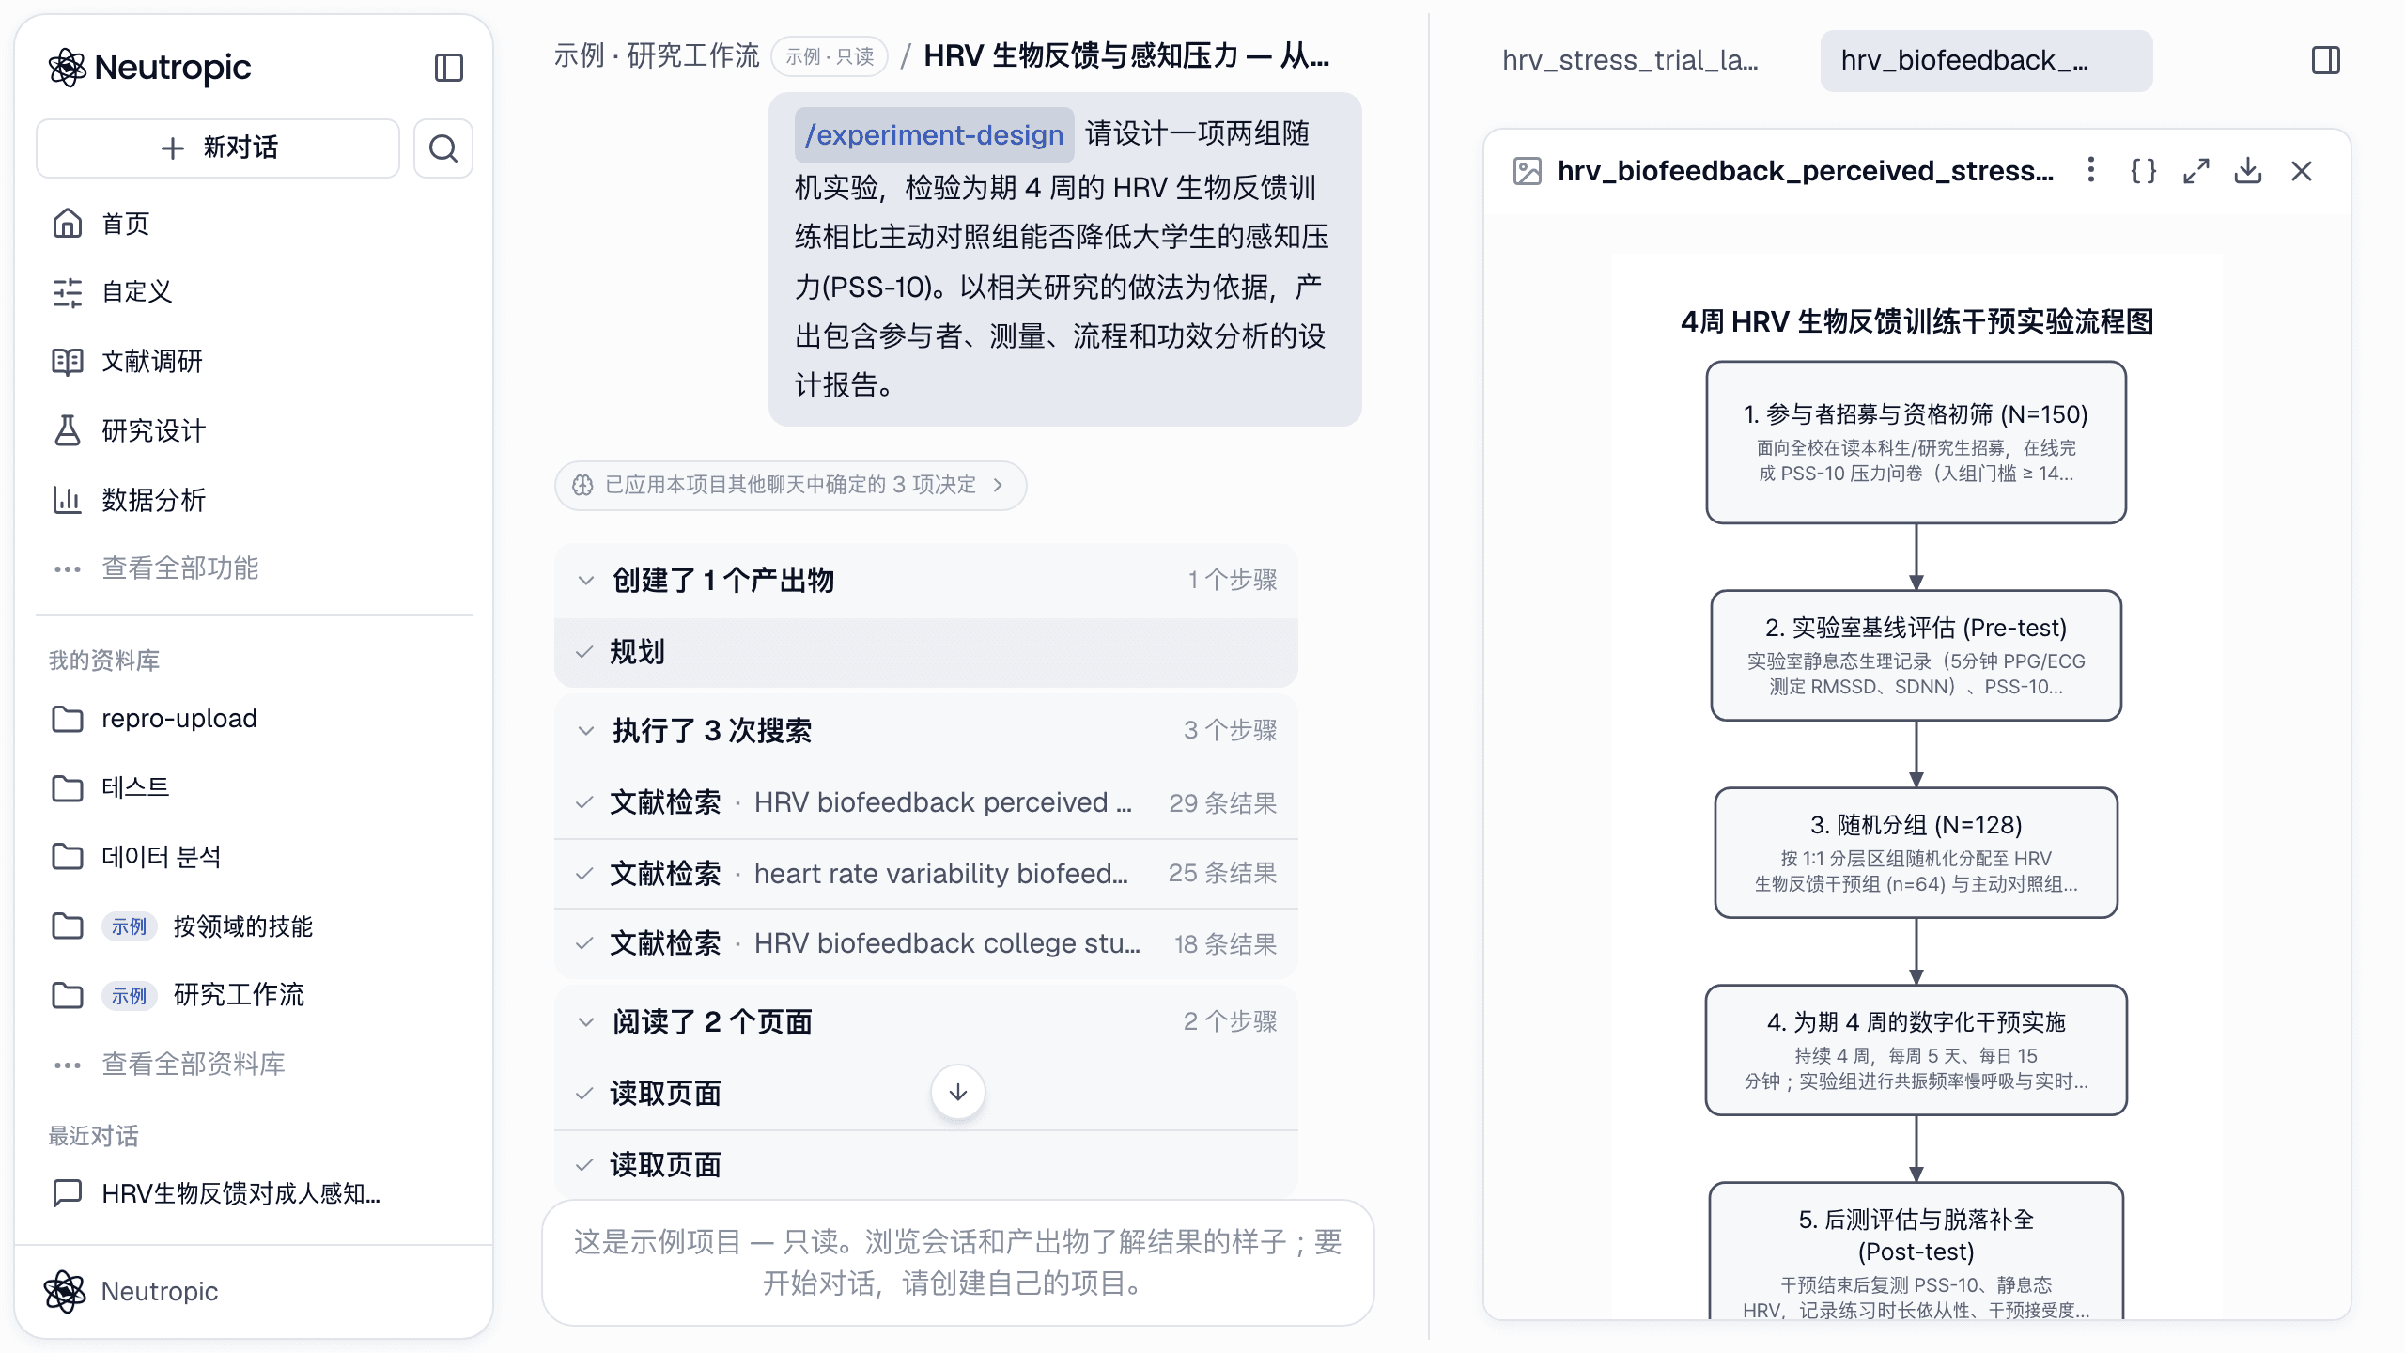Open 自定义 sliders icon

(68, 292)
